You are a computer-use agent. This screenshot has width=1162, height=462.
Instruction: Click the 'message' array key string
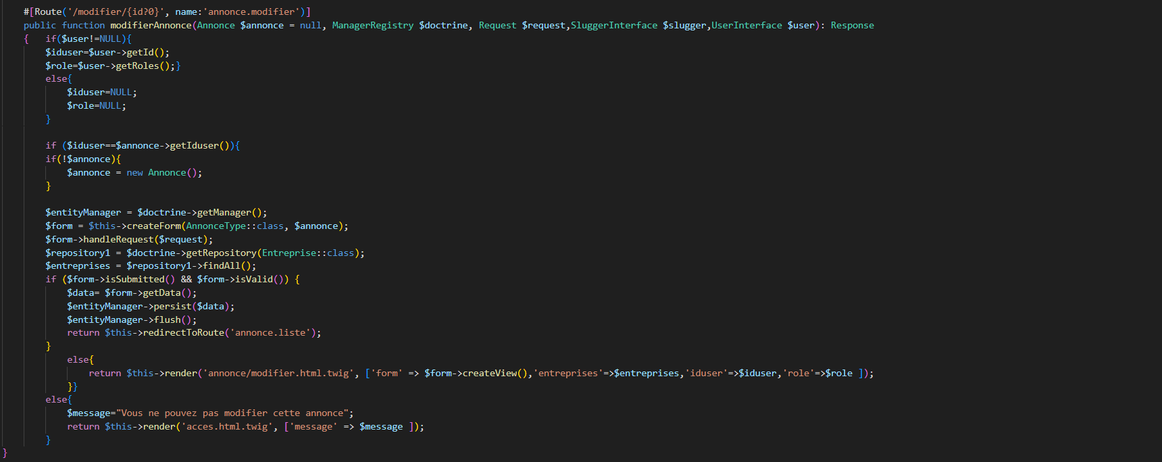(313, 426)
